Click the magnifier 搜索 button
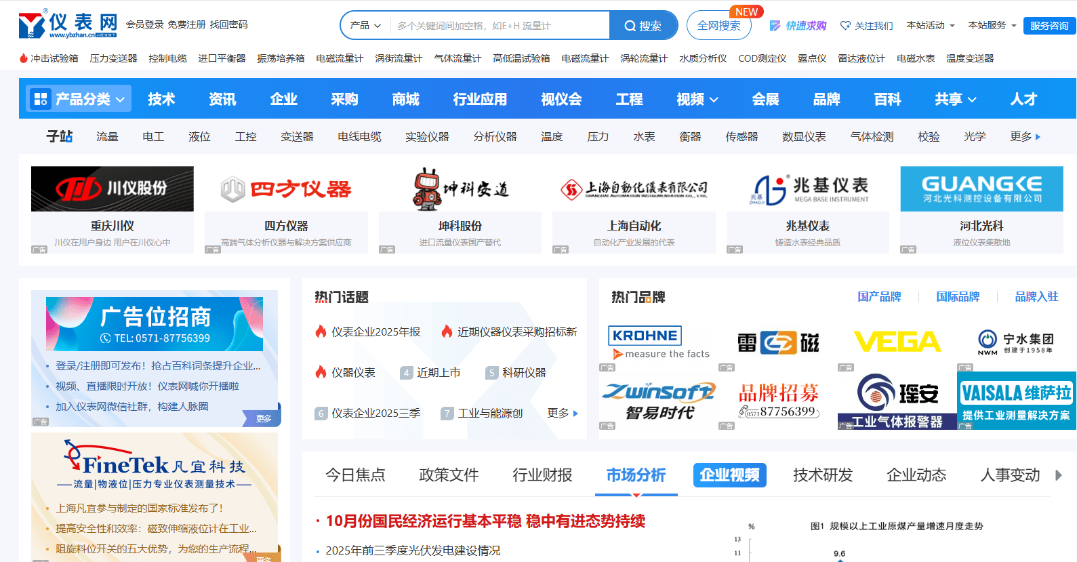Screen dimensions: 1077x562 click(643, 26)
